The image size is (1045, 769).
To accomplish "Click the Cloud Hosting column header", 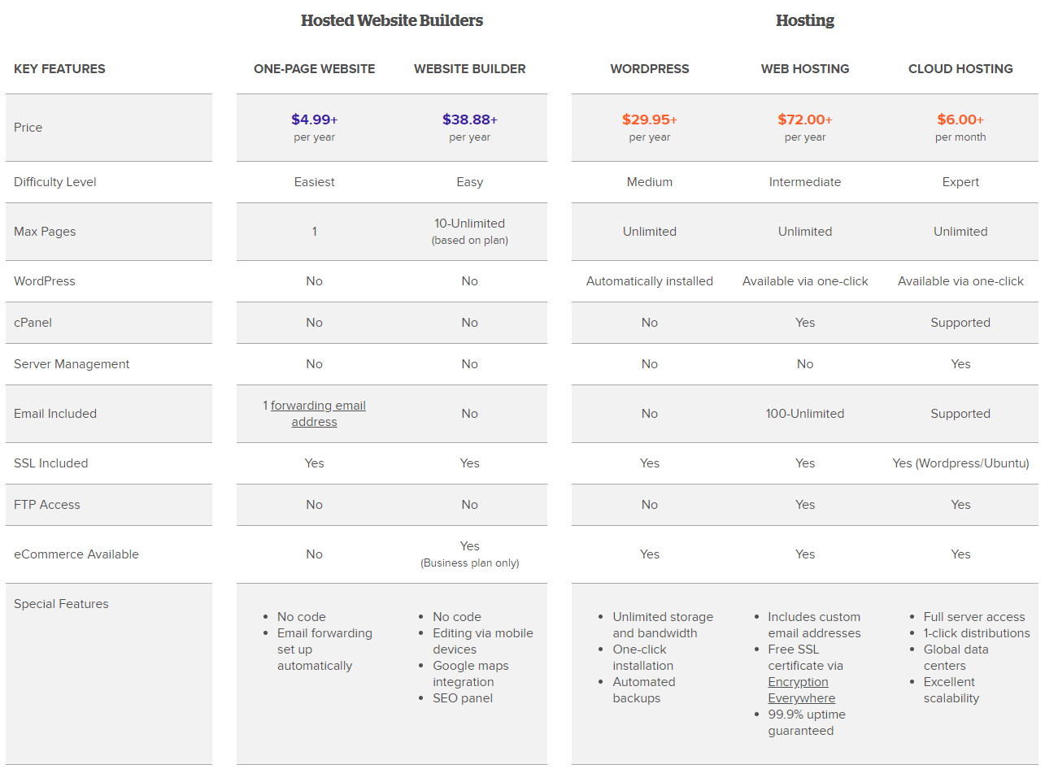I will point(960,69).
